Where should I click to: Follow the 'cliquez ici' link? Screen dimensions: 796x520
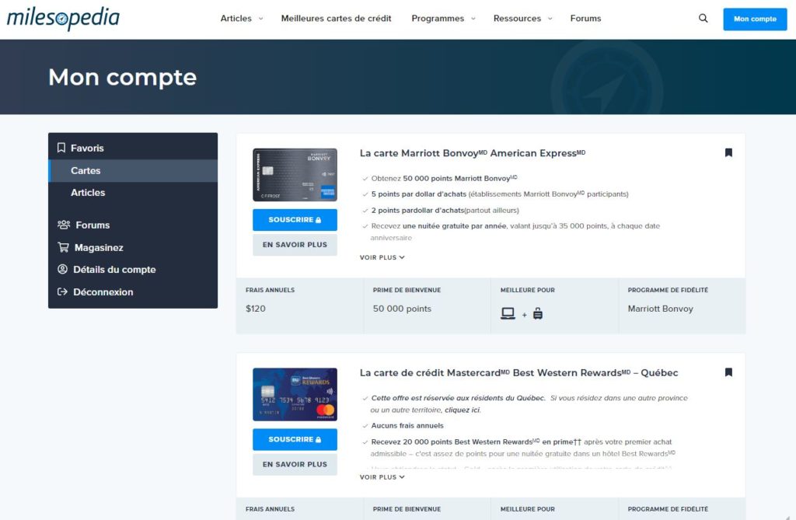462,410
